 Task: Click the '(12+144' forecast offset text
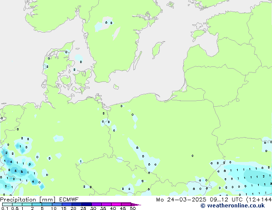(259, 200)
